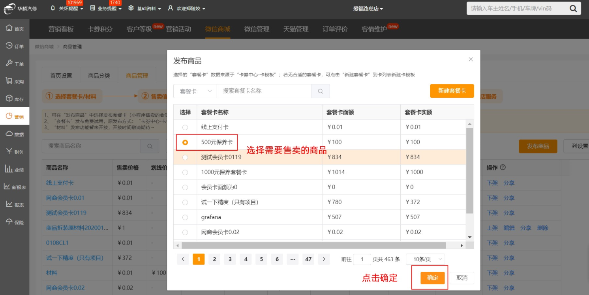Click the top vehicle owner search field
The image size is (589, 295).
517,8
